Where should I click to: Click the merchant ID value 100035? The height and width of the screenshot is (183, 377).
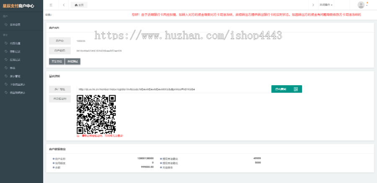pos(81,41)
